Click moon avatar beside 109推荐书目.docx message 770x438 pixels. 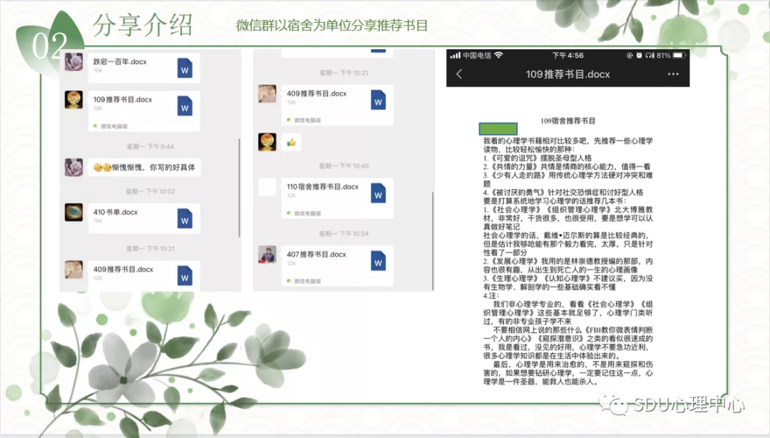73,100
